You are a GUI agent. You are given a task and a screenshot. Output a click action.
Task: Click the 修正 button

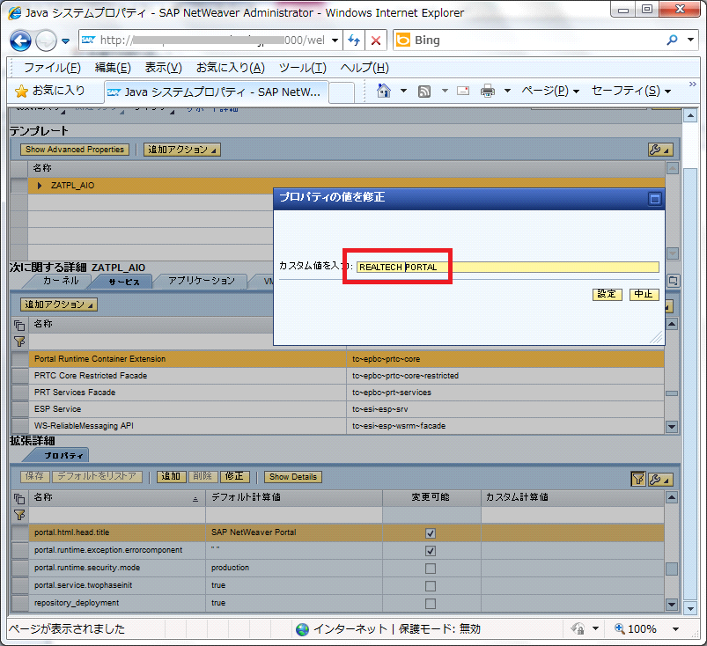pyautogui.click(x=234, y=476)
